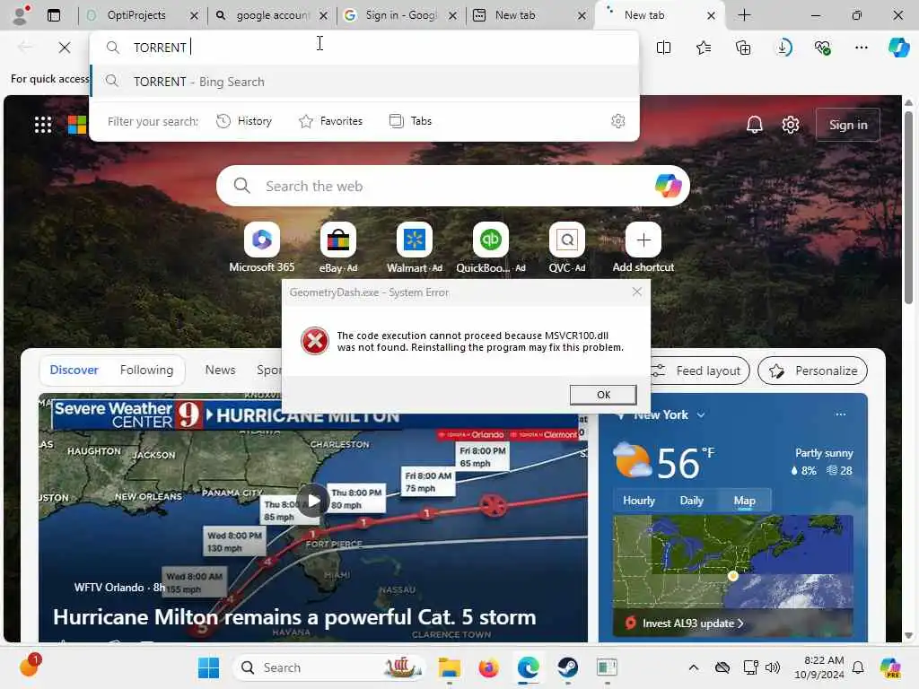
Task: Close the OptiProjects tab
Action: (x=194, y=16)
